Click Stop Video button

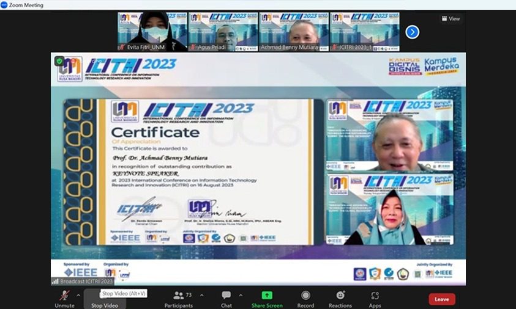[x=105, y=299]
